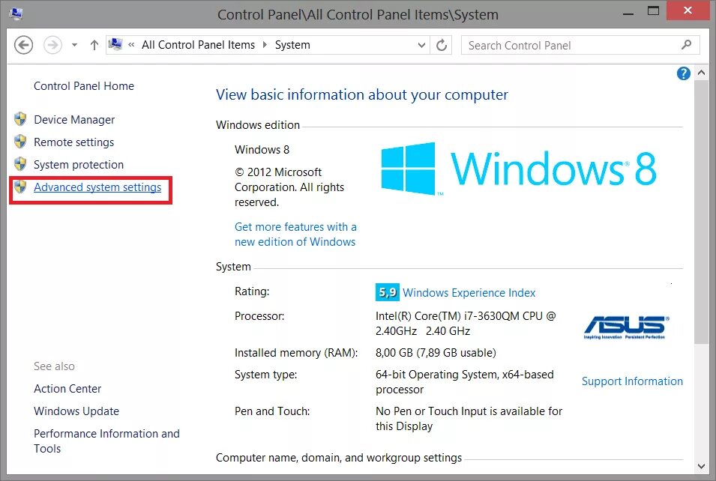Click shield icon beside Advanced system settings
Screen dimensions: 716x481
click(20, 187)
